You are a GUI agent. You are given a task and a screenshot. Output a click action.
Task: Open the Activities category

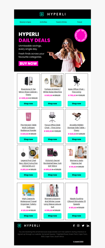pos(43,22)
